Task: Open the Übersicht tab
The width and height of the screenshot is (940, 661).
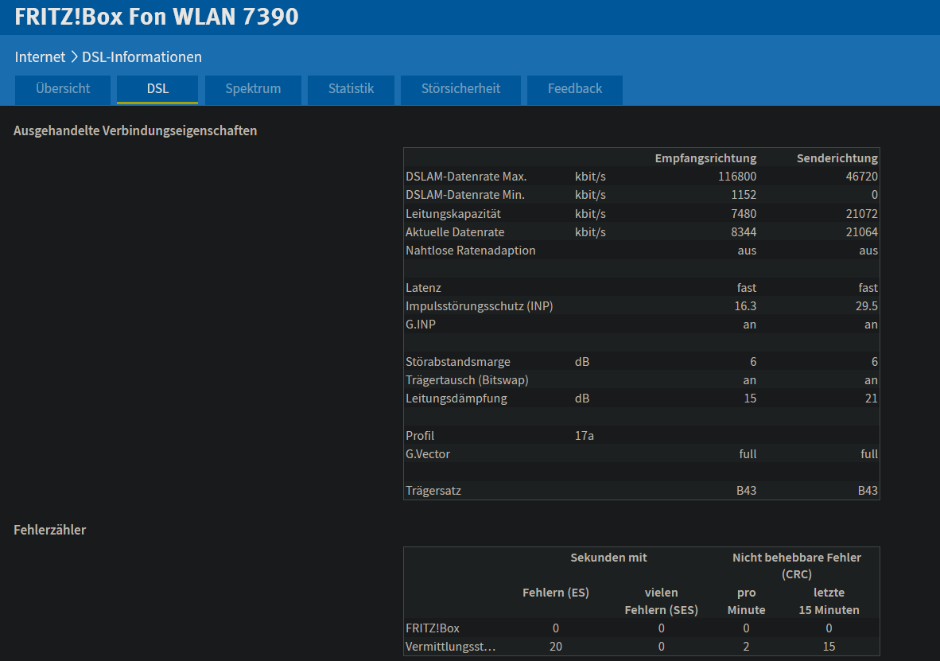Action: [x=62, y=89]
